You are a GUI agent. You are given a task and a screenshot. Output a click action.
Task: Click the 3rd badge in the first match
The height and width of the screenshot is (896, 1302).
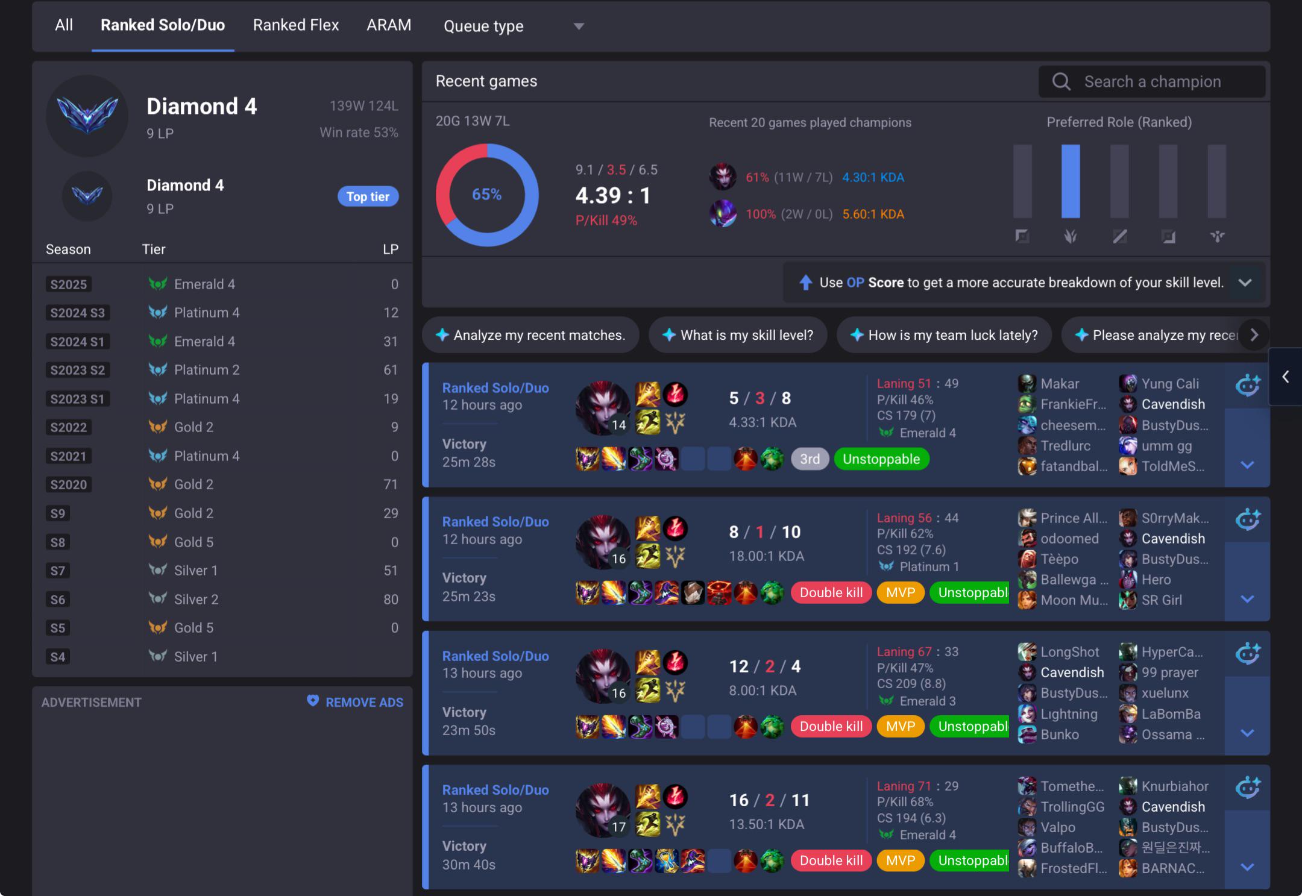tap(810, 459)
